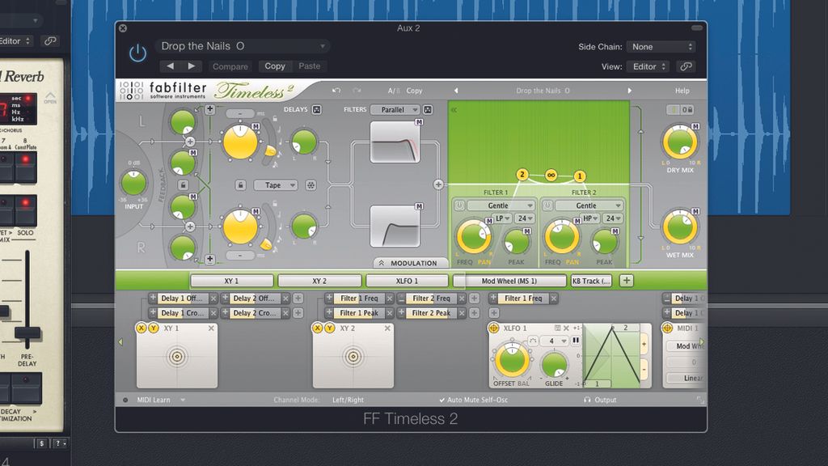
Task: Open the Side Chain dropdown set to None
Action: (661, 46)
